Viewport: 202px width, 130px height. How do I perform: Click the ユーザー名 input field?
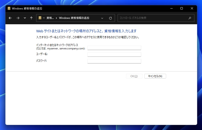pos(114,54)
